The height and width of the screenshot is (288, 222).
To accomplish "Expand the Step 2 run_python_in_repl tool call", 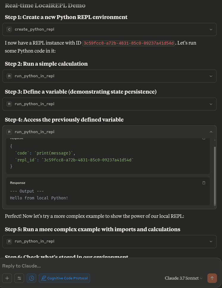I will point(211,76).
